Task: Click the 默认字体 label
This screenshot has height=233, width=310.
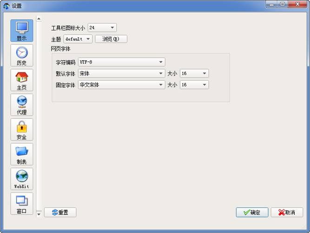Action: point(66,74)
